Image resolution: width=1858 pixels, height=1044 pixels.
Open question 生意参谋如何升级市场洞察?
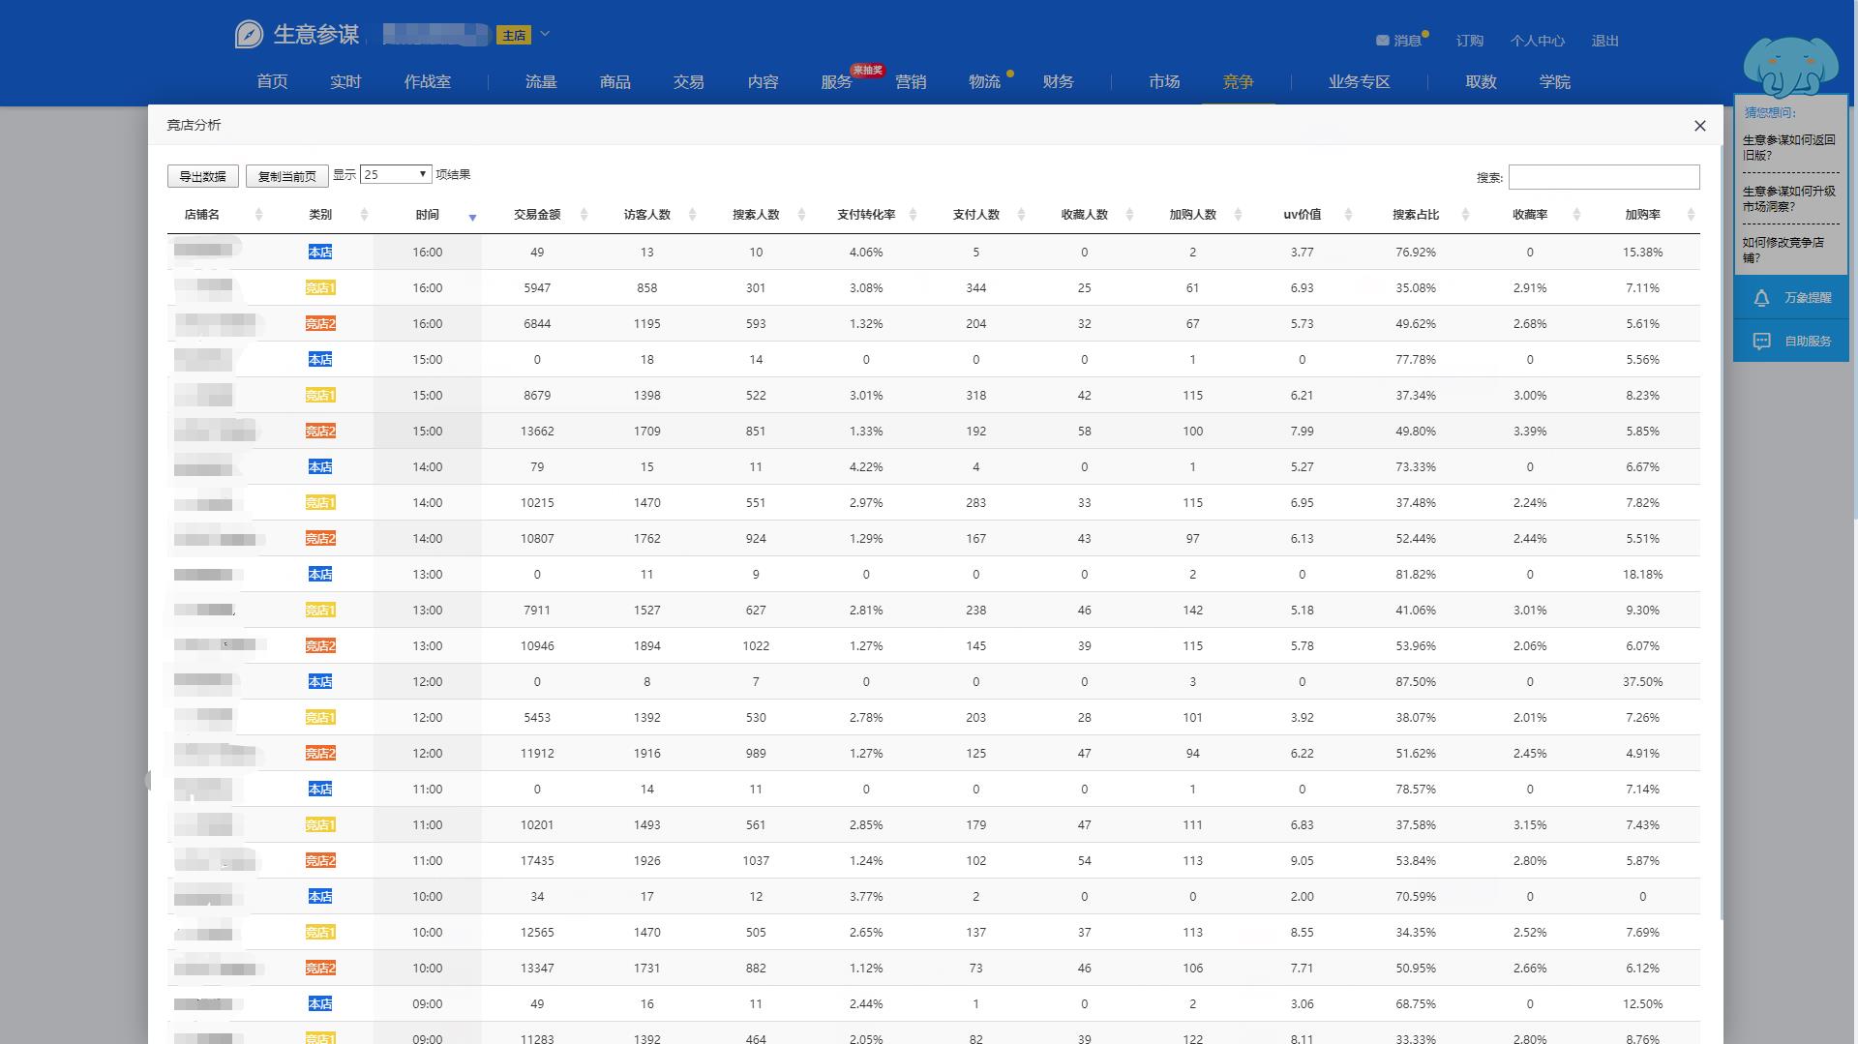coord(1789,198)
